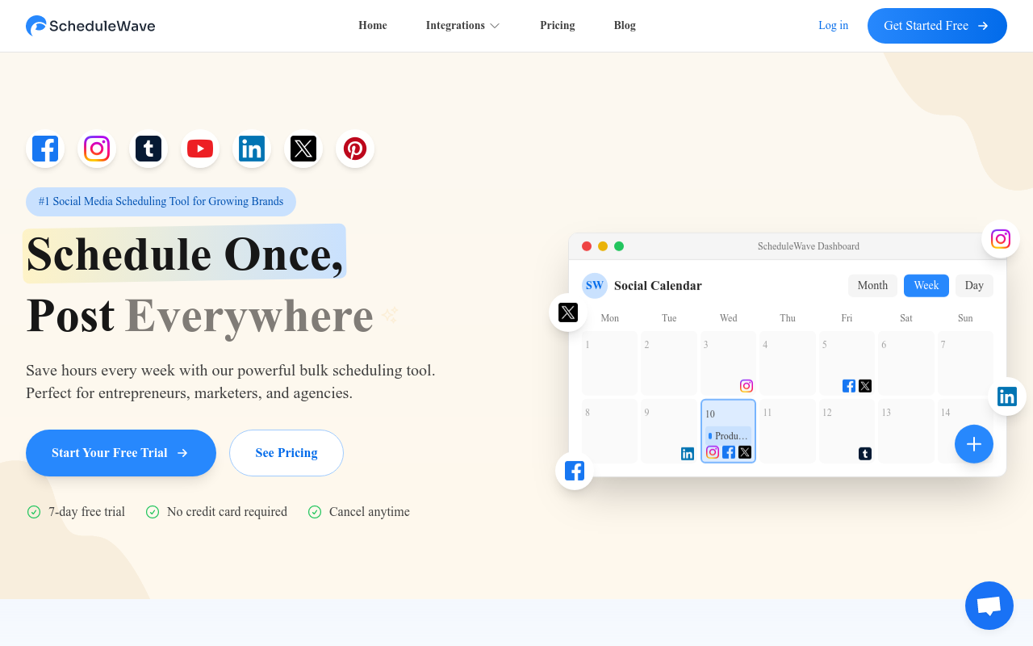Click the ScheduleWave Dashboard window title
Viewport: 1033px width, 646px height.
tap(809, 246)
